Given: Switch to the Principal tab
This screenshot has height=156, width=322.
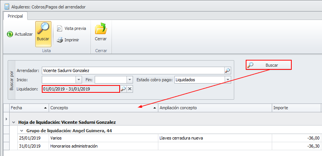Looking at the screenshot, I should click(x=15, y=16).
